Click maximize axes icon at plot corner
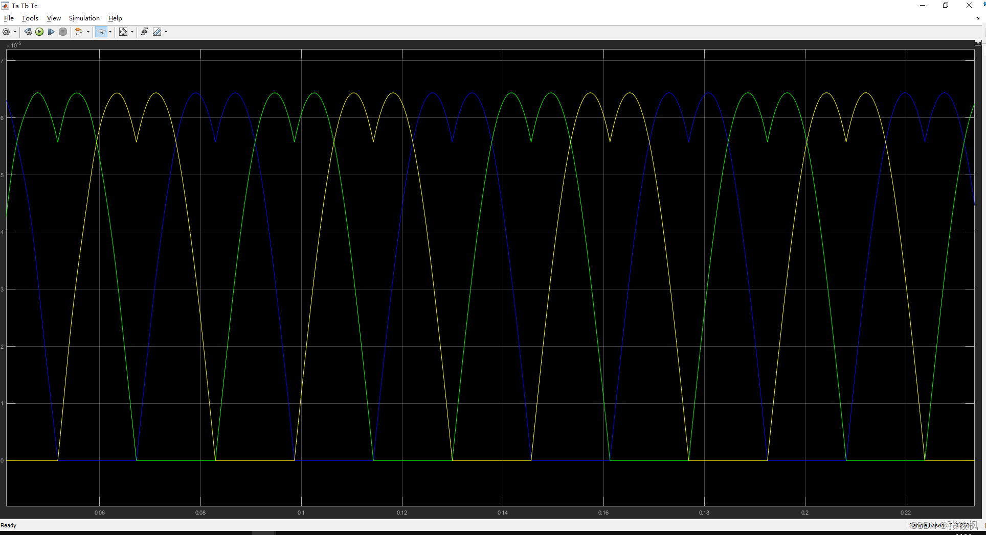Viewport: 986px width, 535px height. [x=978, y=43]
